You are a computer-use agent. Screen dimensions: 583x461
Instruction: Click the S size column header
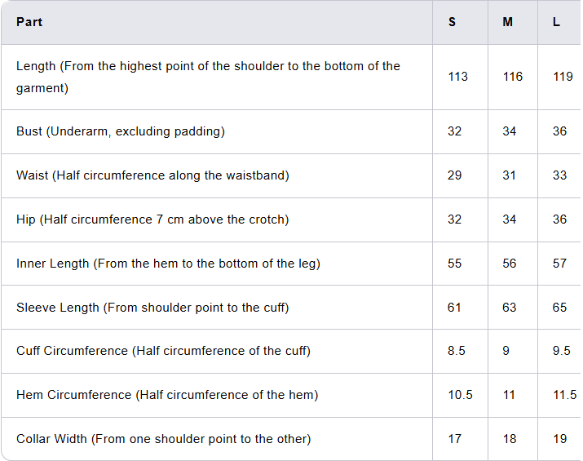453,22
